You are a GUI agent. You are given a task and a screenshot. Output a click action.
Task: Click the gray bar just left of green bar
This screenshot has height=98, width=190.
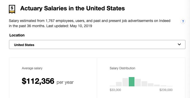tap(125, 82)
